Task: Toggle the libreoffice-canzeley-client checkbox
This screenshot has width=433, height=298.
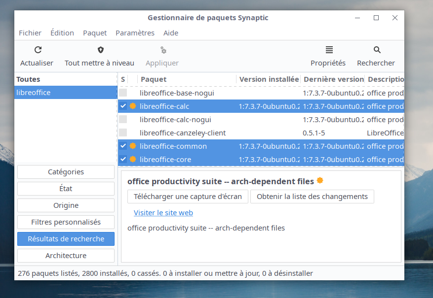Action: tap(123, 132)
